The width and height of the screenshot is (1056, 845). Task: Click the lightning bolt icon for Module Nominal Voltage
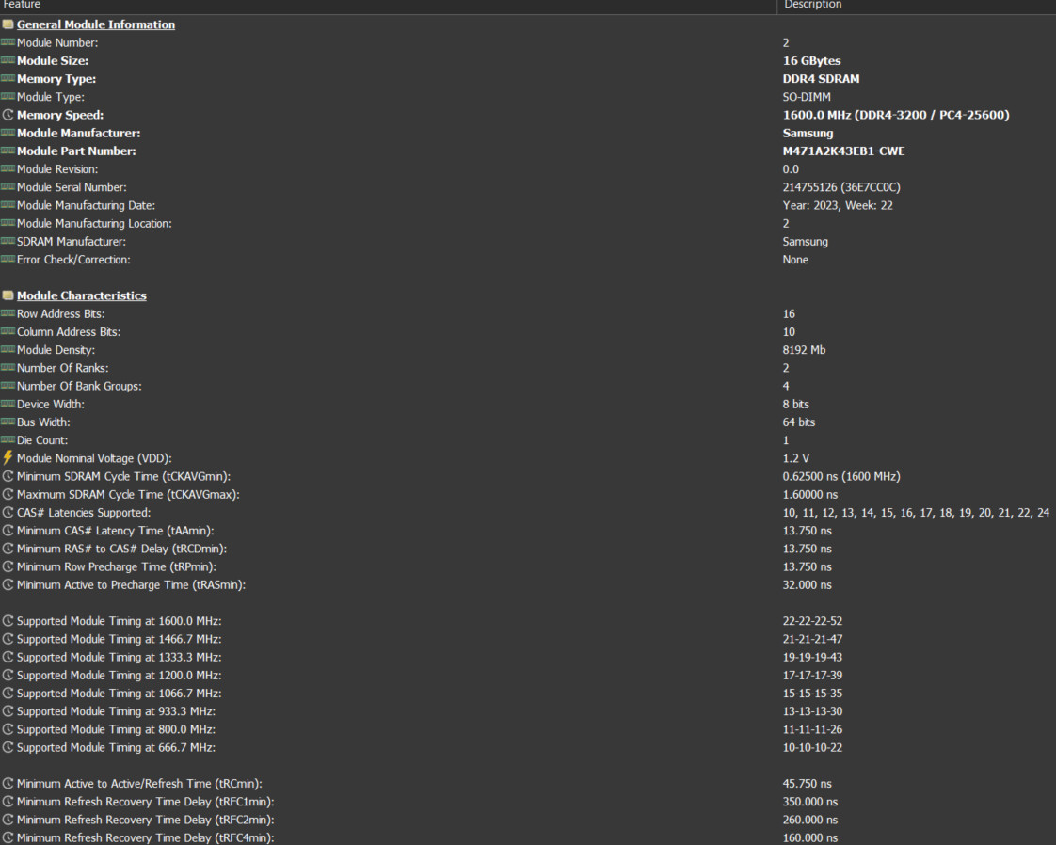coord(8,458)
